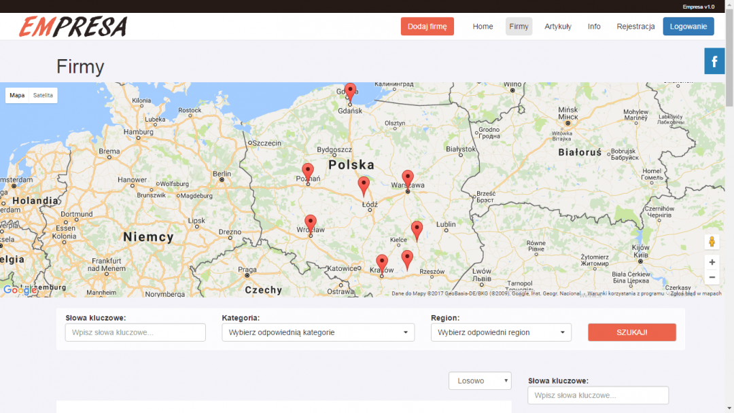Viewport: 734px width, 413px height.
Task: Zoom in the map with plus button
Action: [712, 262]
